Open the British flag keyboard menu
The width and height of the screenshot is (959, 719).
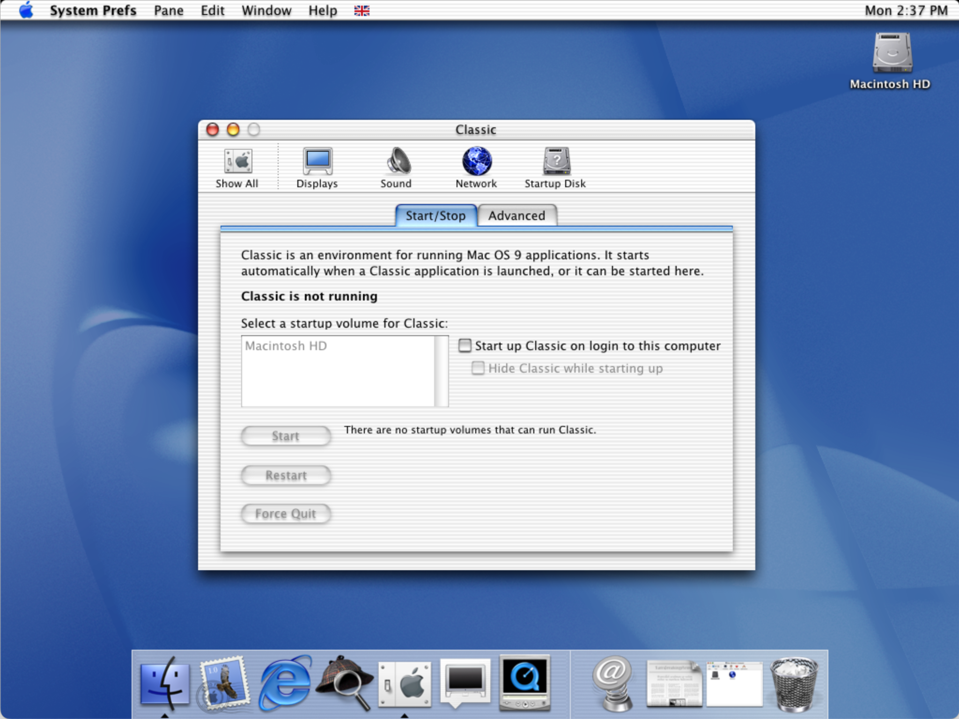click(x=361, y=10)
